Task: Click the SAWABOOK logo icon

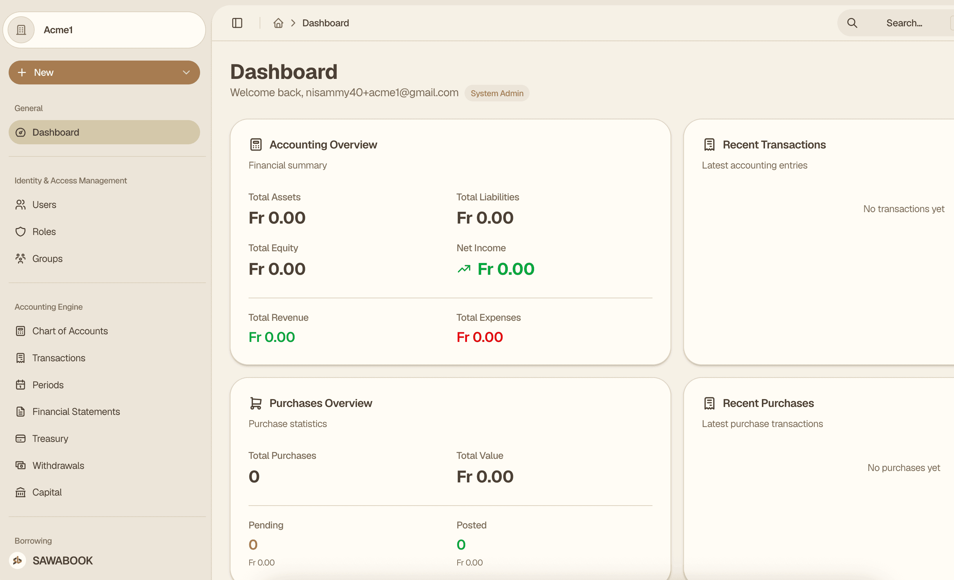Action: (x=17, y=560)
